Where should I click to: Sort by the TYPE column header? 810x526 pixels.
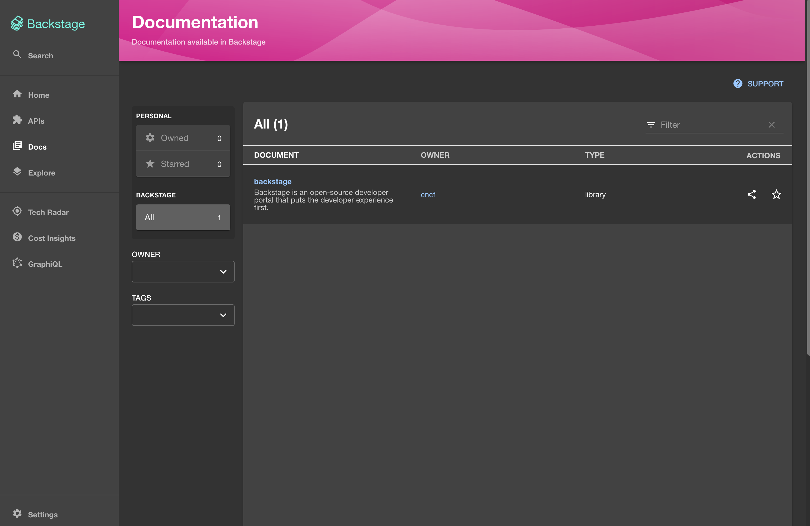point(595,155)
